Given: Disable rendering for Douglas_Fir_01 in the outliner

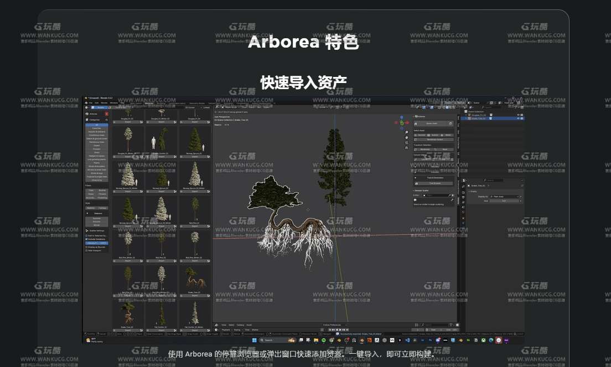Looking at the screenshot, I should click(x=522, y=115).
